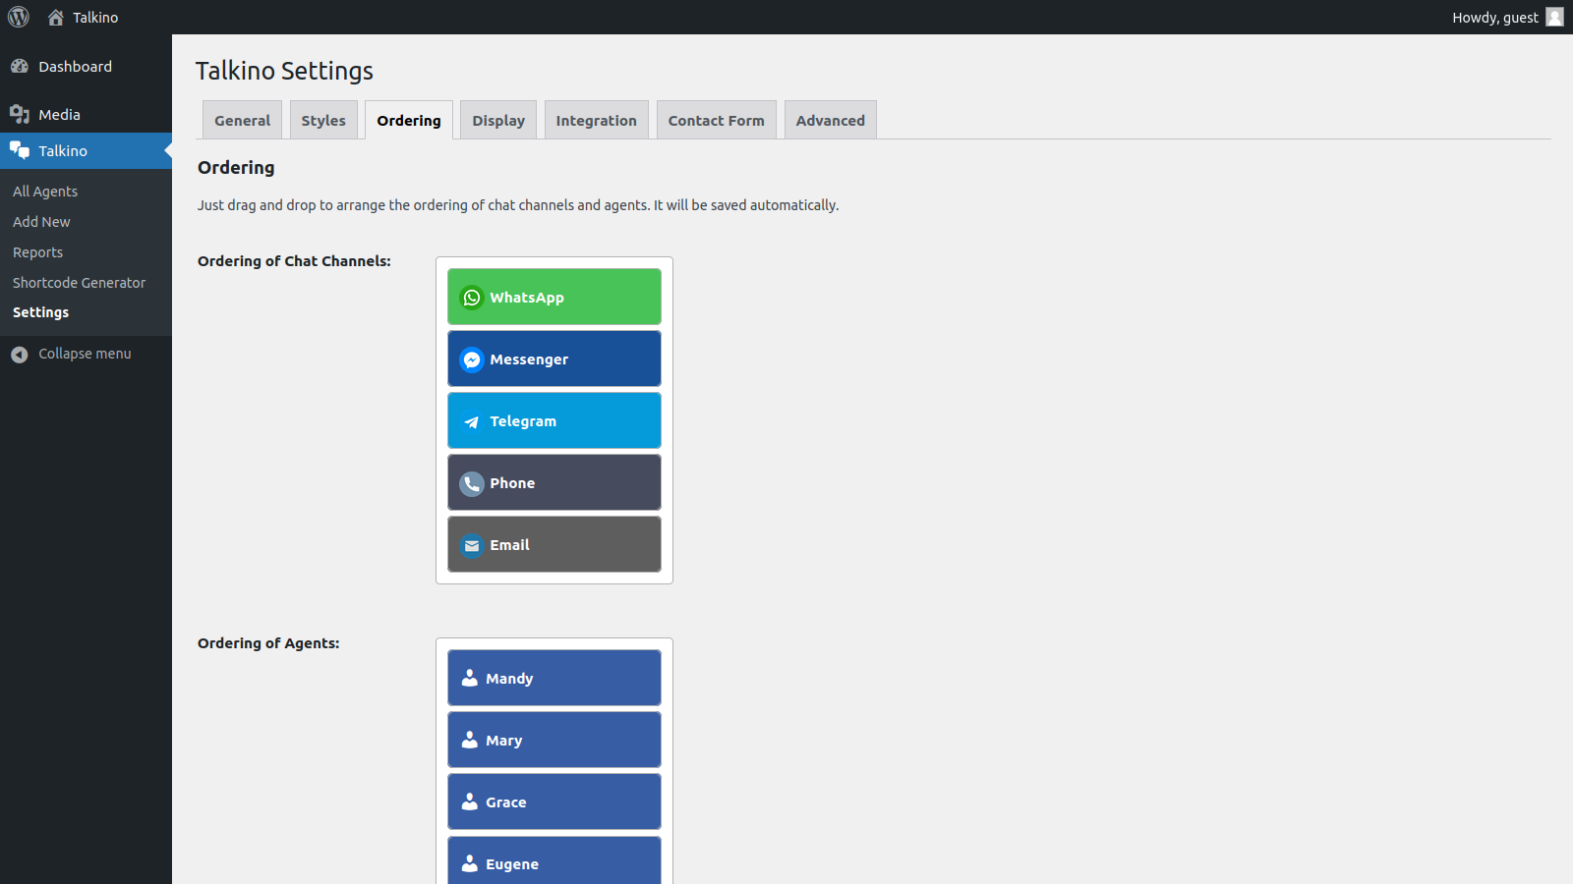Switch to the Styles tab

[323, 120]
